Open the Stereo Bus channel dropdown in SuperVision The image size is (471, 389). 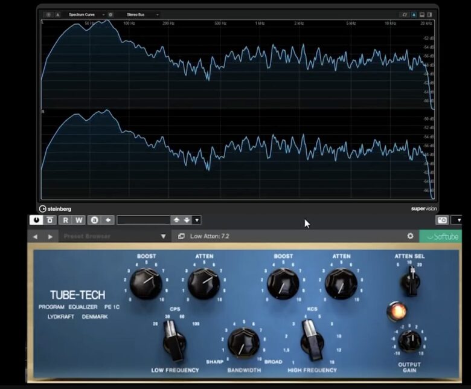click(x=142, y=14)
